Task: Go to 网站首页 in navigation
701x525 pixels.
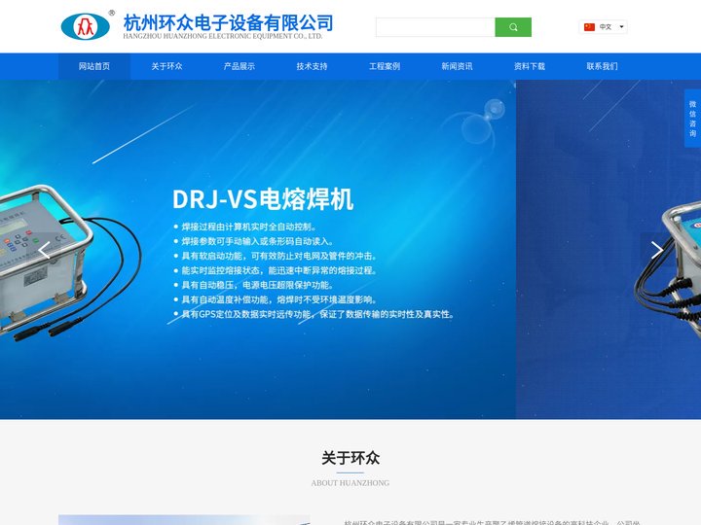Action: 94,66
